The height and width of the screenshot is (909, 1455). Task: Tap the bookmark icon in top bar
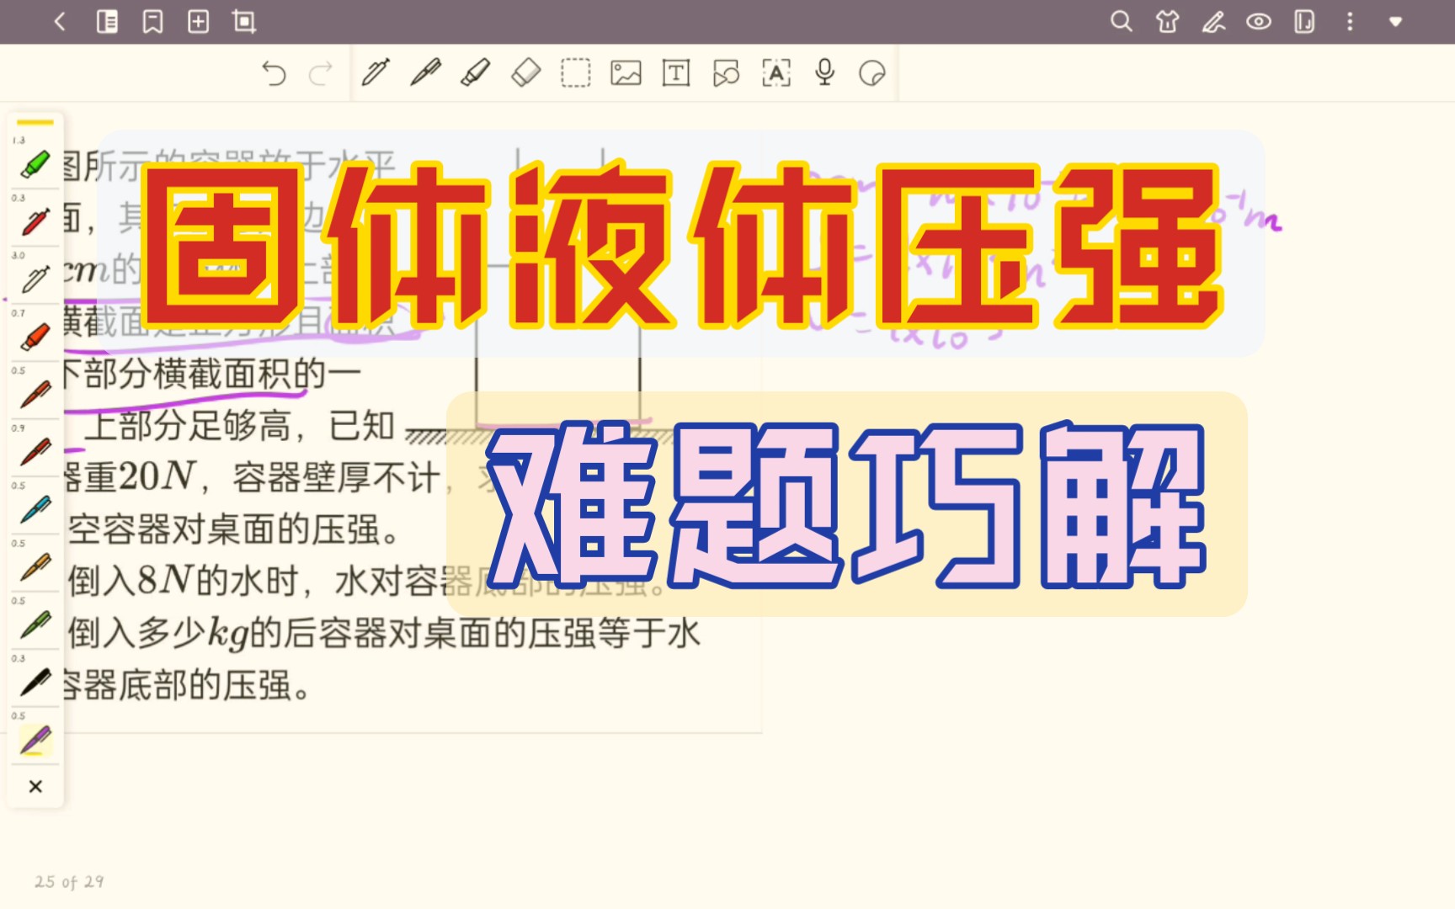pyautogui.click(x=152, y=22)
